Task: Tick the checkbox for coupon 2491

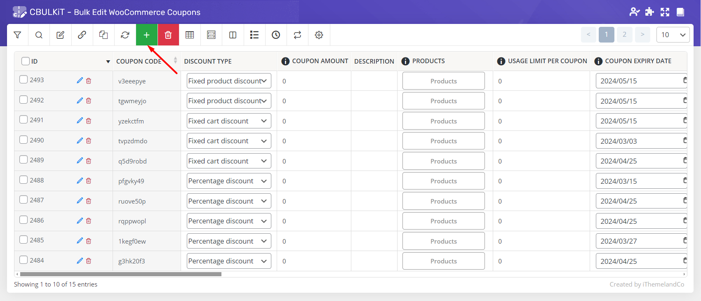Action: [24, 120]
